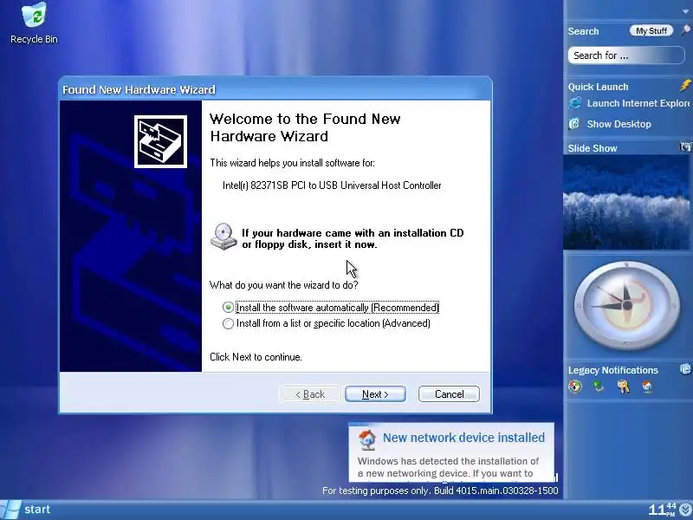Click the Search tile title
Image resolution: width=693 pixels, height=520 pixels.
pyautogui.click(x=583, y=31)
